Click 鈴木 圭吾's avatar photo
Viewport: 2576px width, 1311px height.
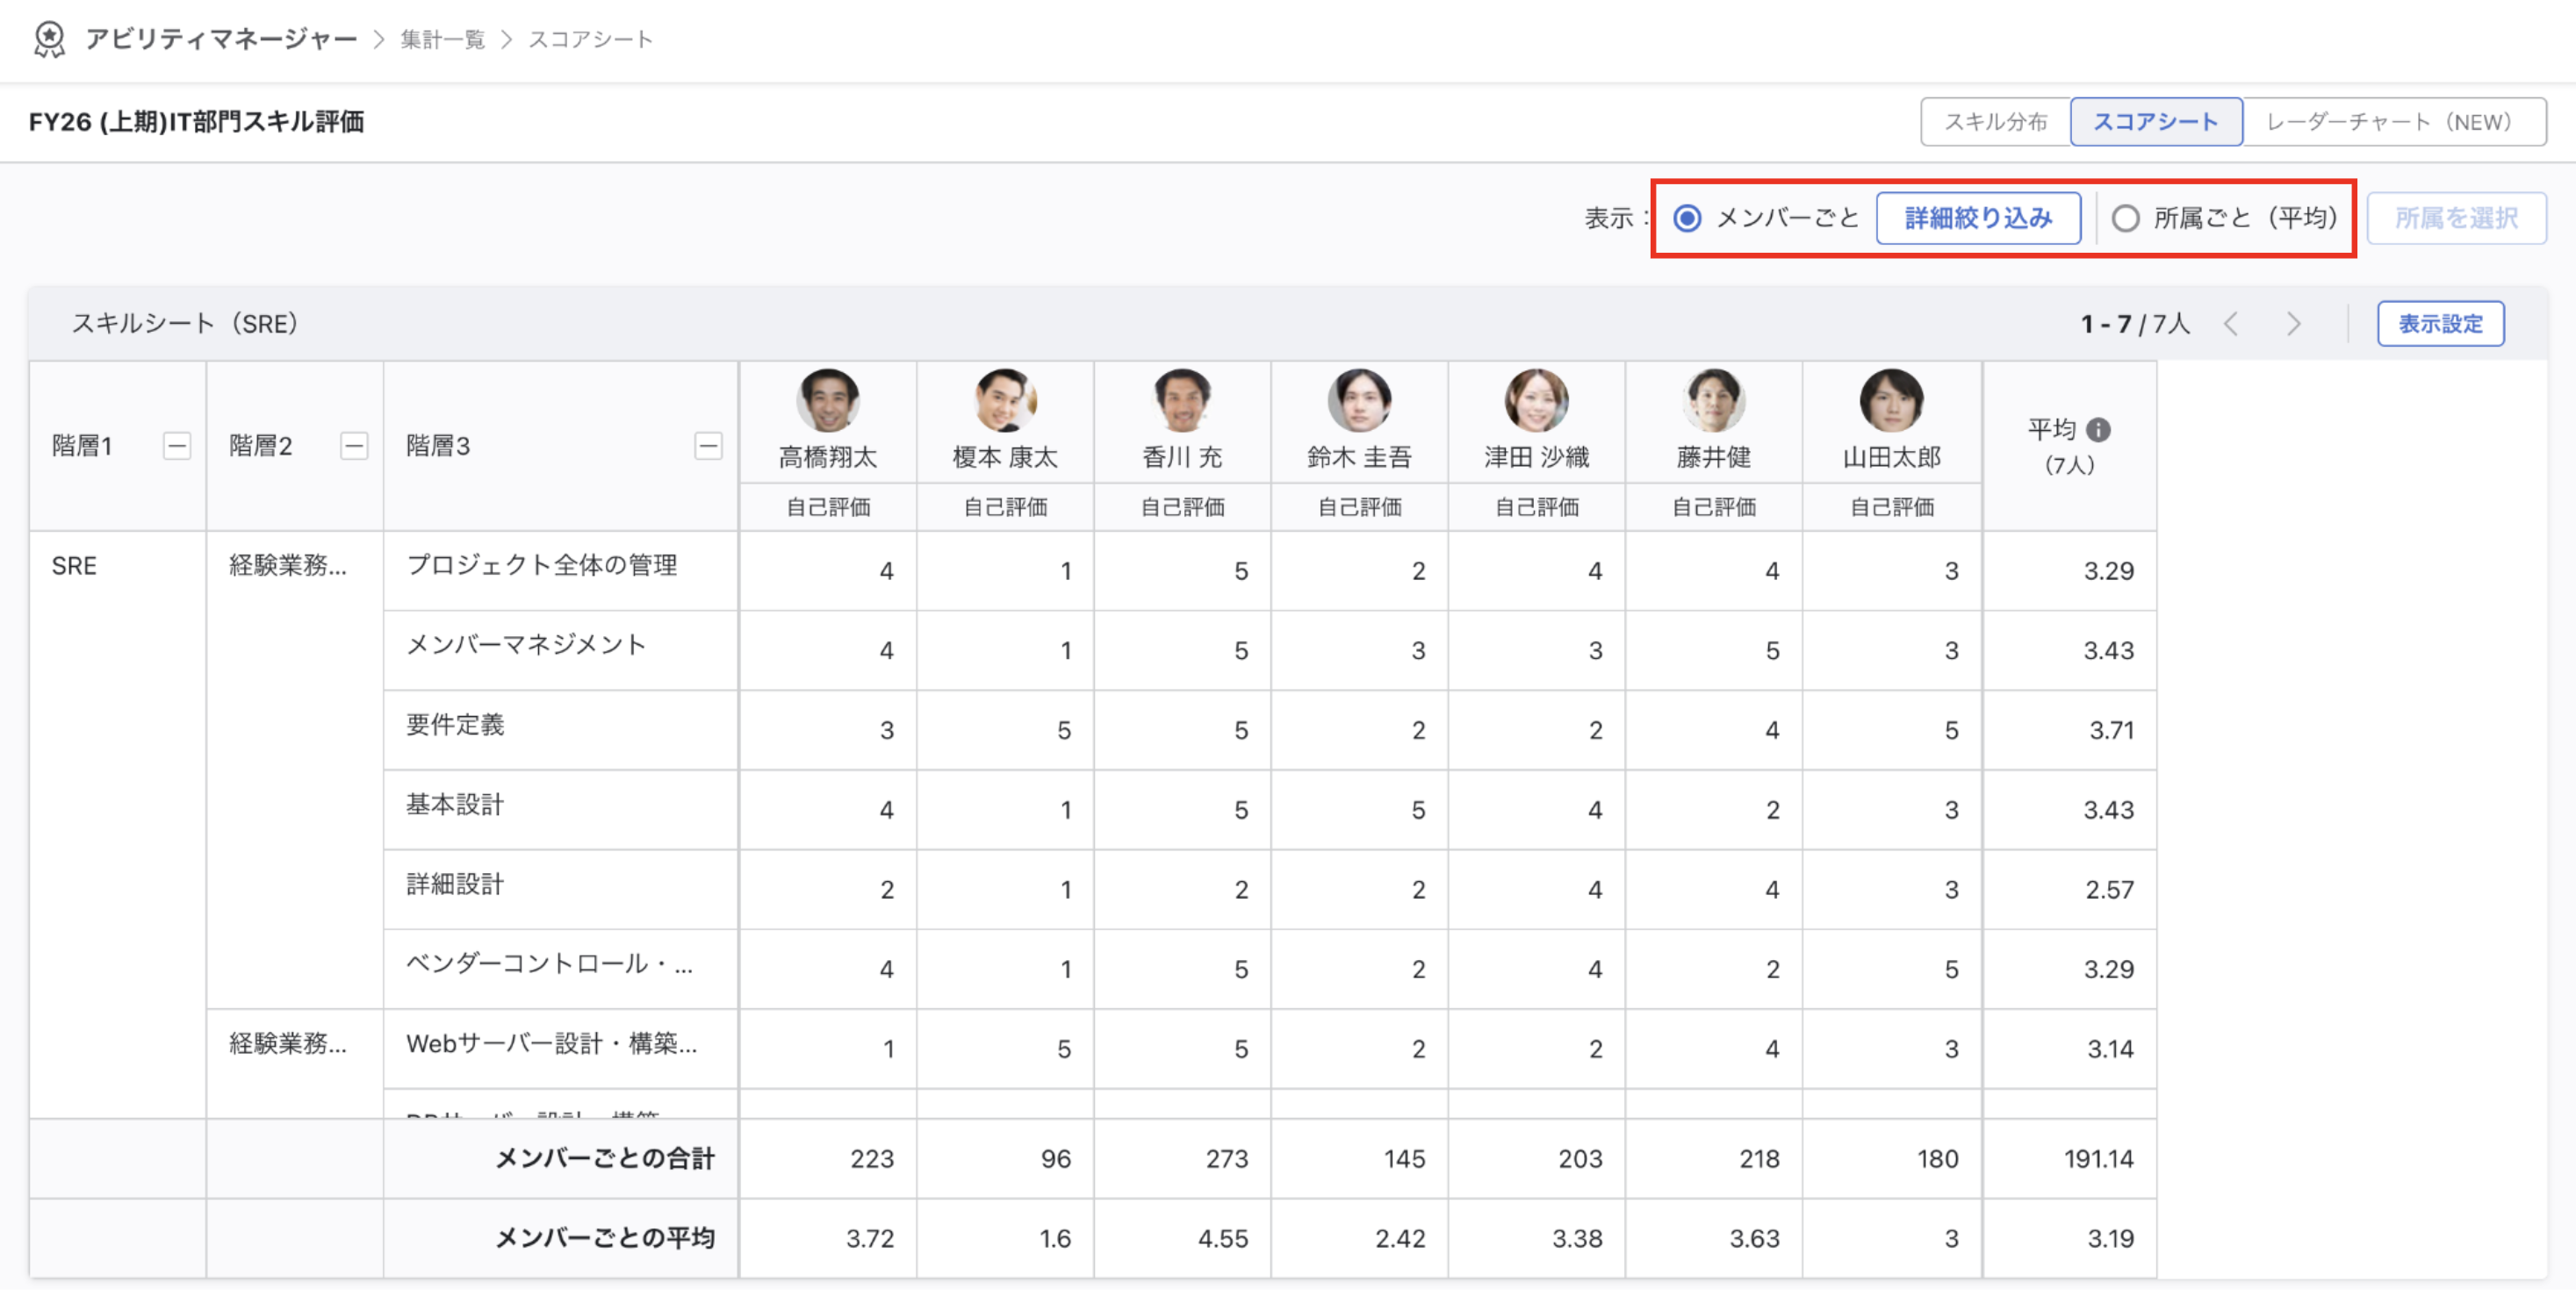click(x=1359, y=401)
